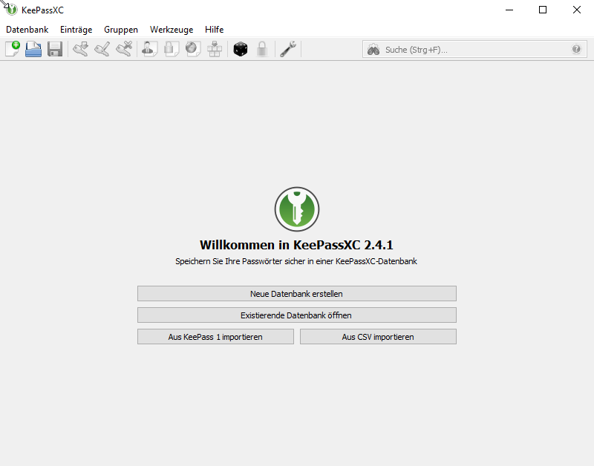This screenshot has height=466, width=594.
Task: Click the green KeePassXC key logo
Action: pos(297,209)
